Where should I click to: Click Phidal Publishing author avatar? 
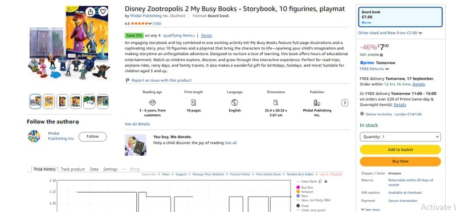point(34,136)
